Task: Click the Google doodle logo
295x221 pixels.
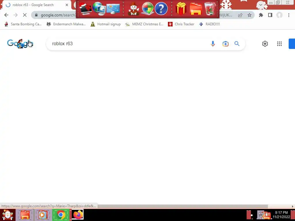Action: coord(20,44)
